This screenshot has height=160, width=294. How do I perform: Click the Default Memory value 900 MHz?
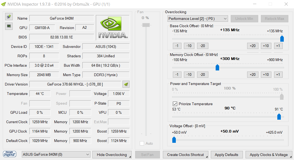80,141
